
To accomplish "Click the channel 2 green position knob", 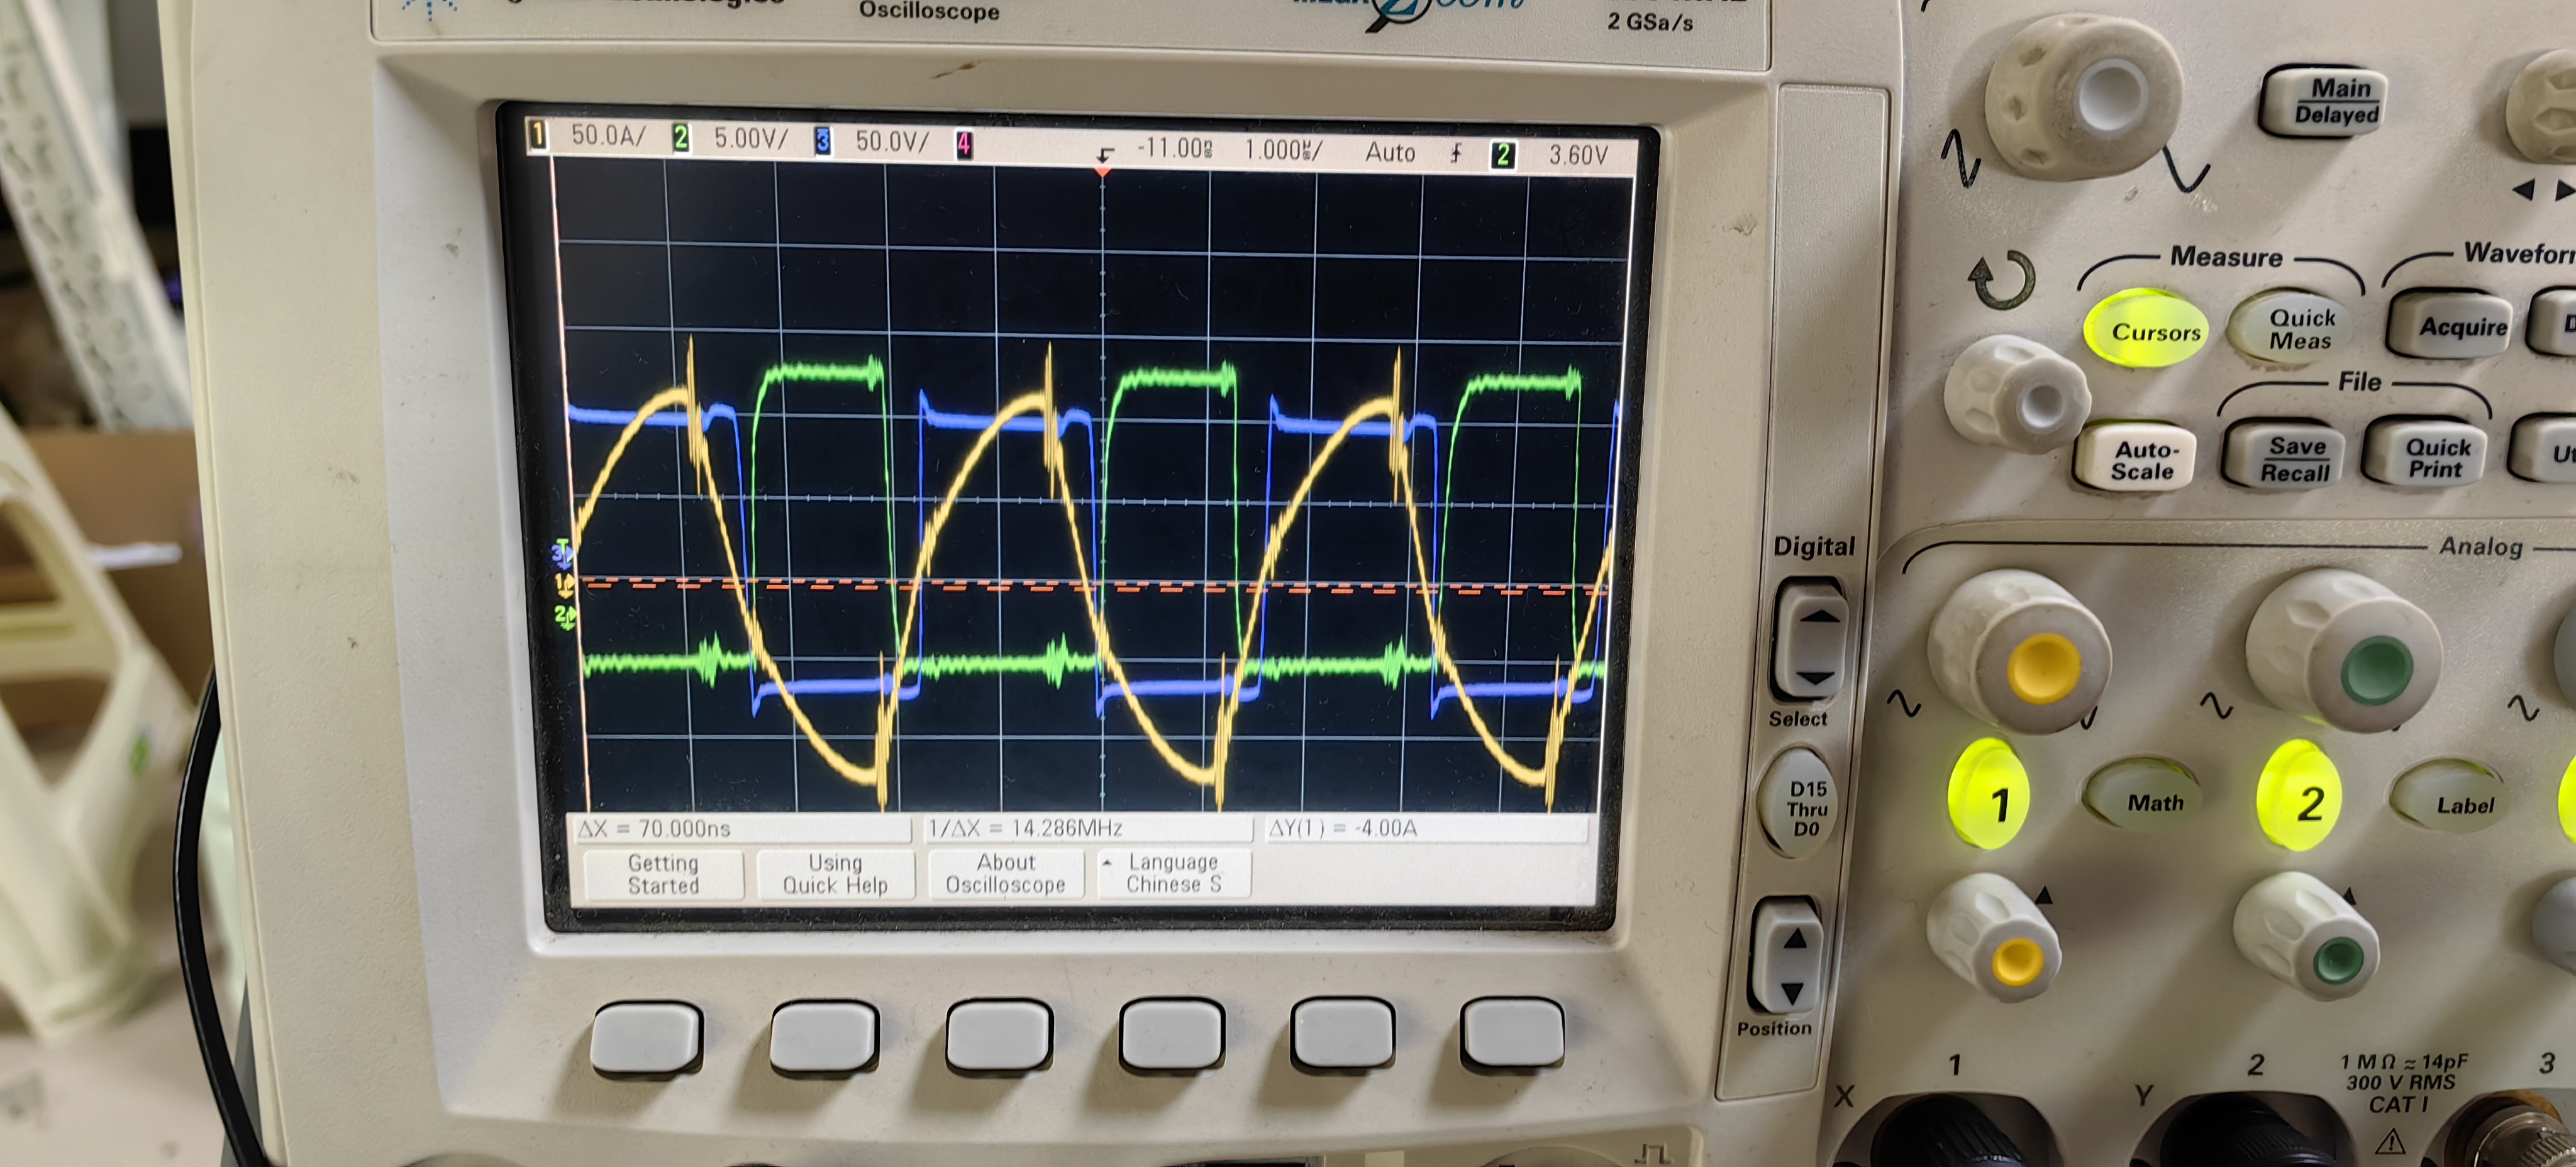I will [x=2306, y=936].
